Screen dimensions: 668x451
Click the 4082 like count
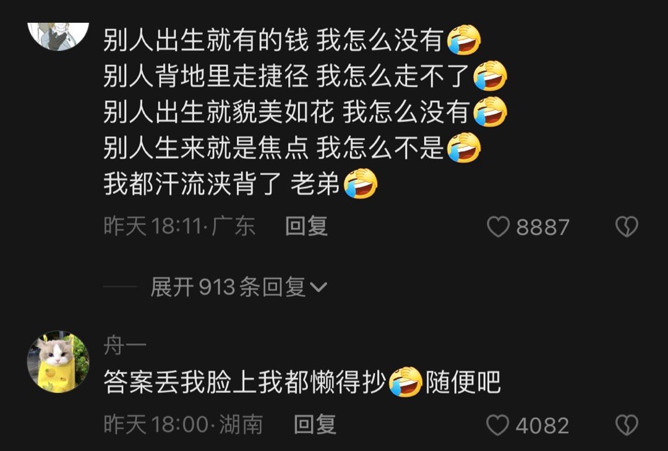(x=542, y=426)
